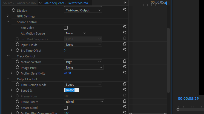
Task: Reset the Src Time Offset value
Action: point(125,50)
